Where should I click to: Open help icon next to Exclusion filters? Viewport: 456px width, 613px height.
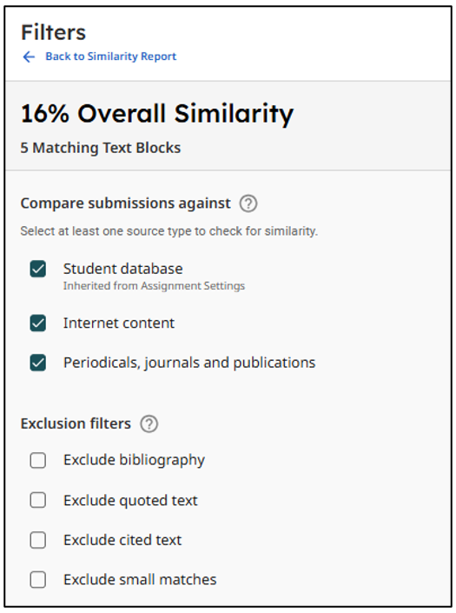click(x=149, y=423)
